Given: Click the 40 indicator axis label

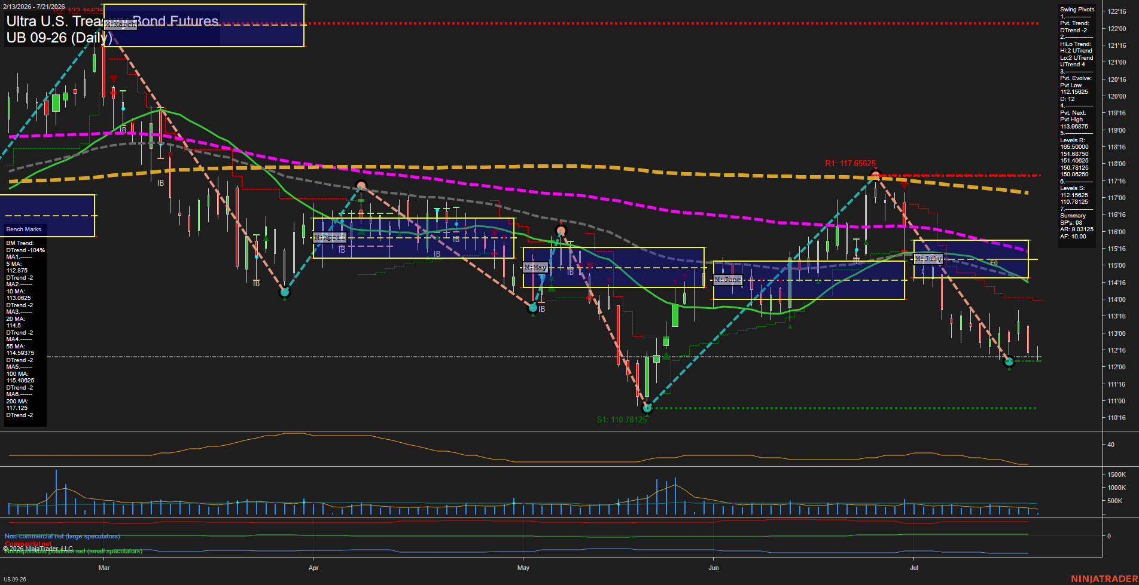Looking at the screenshot, I should pyautogui.click(x=1111, y=445).
